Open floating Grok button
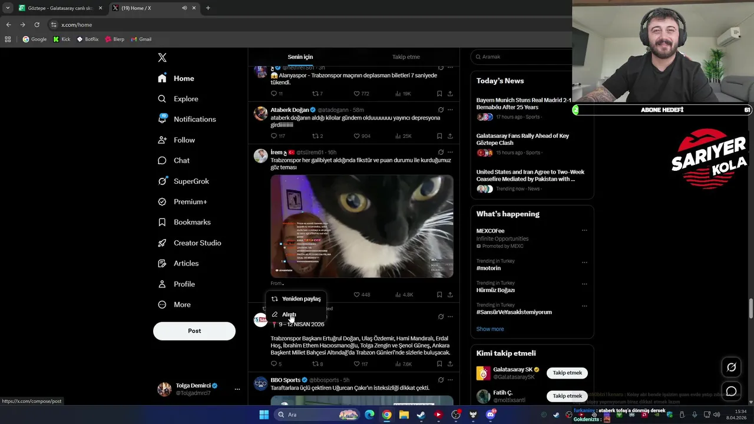The image size is (754, 424). pyautogui.click(x=731, y=367)
